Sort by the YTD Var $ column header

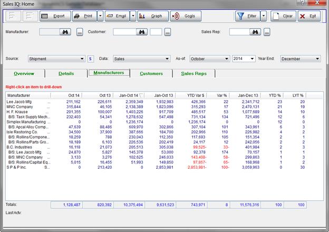tap(191, 95)
